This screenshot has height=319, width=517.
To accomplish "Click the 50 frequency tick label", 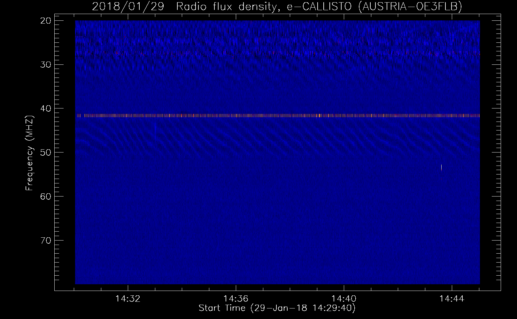I will pos(46,152).
